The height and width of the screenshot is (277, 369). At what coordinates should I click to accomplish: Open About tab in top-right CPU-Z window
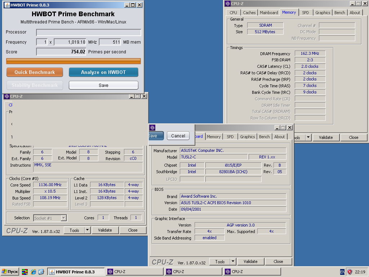click(x=355, y=13)
